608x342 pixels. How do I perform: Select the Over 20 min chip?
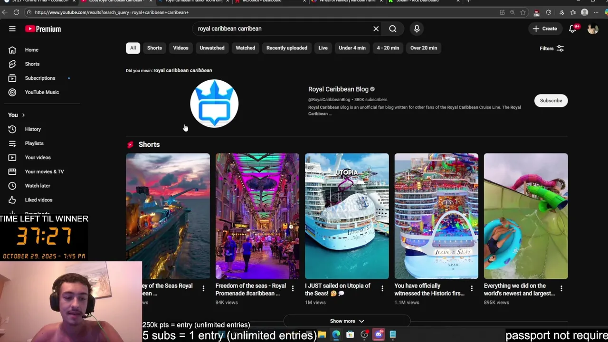pos(424,48)
